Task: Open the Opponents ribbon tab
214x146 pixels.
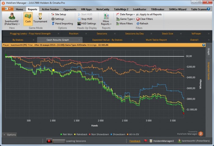Action: click(70, 9)
